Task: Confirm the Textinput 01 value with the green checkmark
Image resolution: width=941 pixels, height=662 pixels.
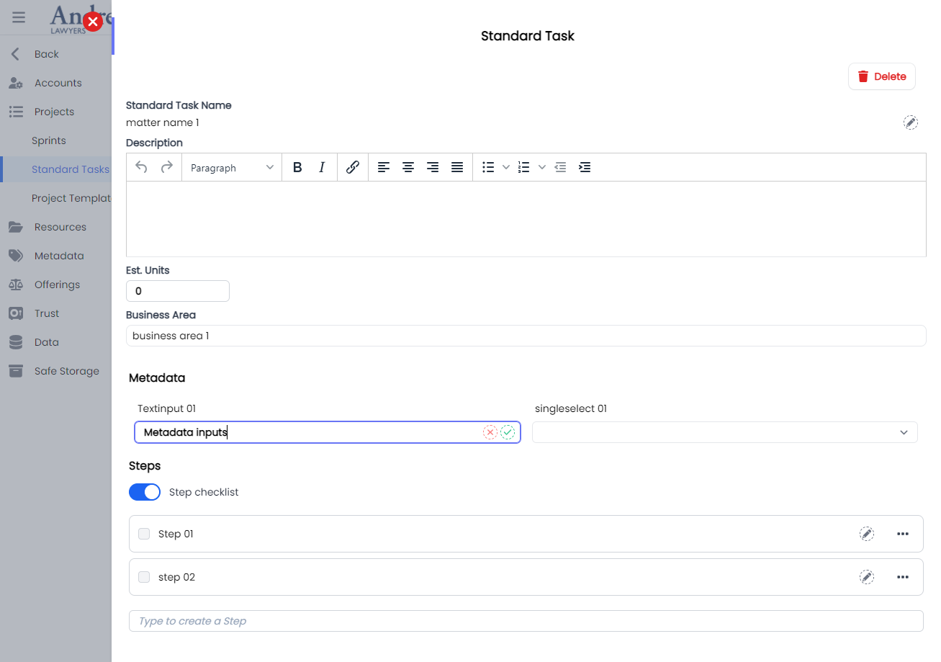Action: tap(508, 431)
